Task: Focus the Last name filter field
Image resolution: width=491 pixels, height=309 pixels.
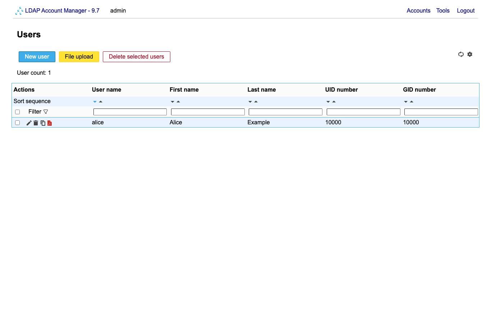Action: point(285,112)
